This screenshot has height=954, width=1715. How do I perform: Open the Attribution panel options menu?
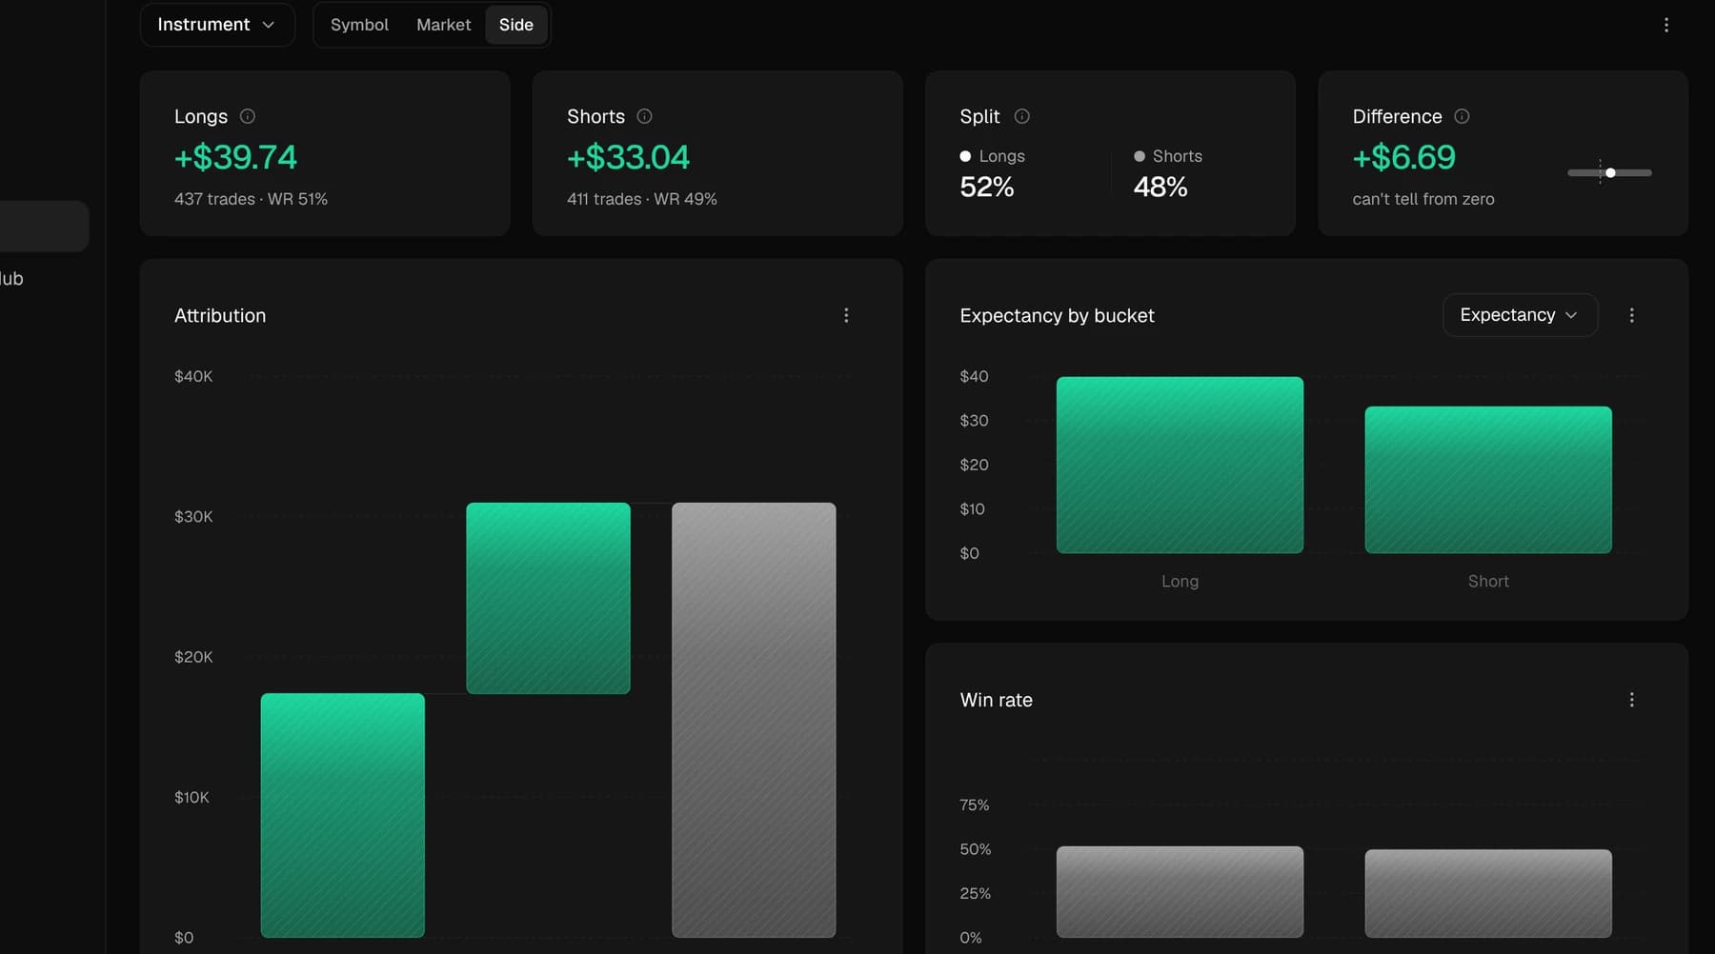[x=846, y=315]
